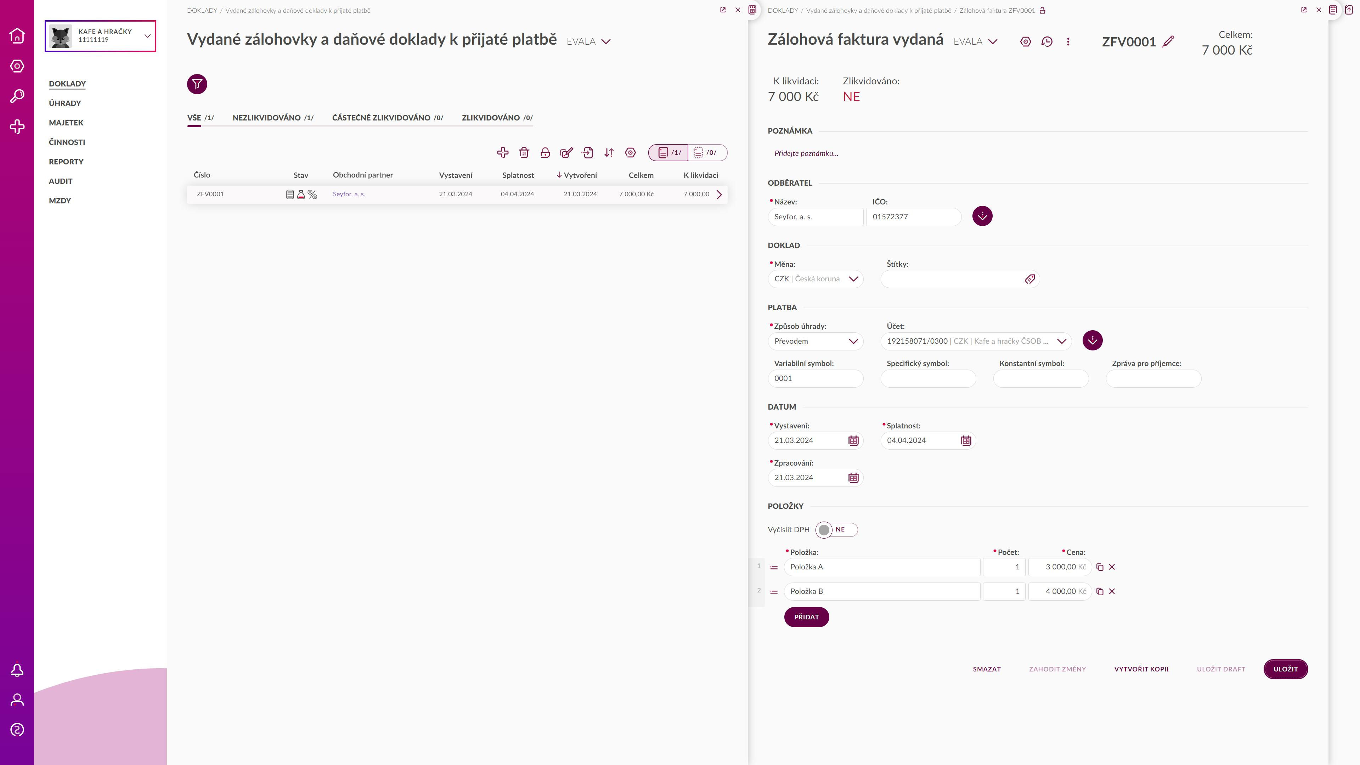Viewport: 1360px width, 765px height.
Task: Remove Položka B row with X icon
Action: (x=1112, y=591)
